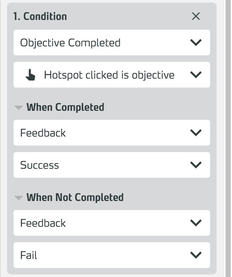Click the chevron beside Objective Completed
The height and width of the screenshot is (277, 232).
196,43
